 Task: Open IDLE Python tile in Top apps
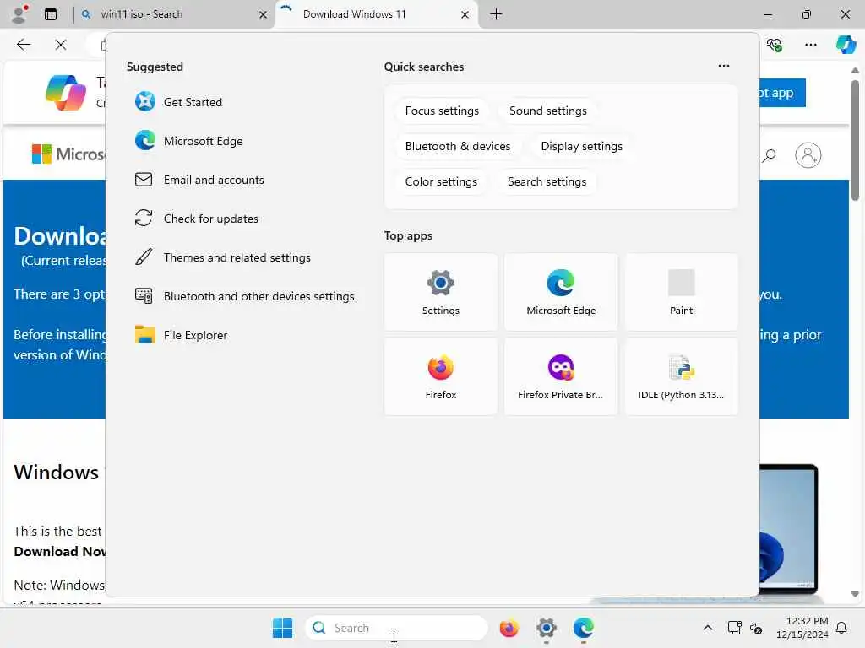[681, 376]
